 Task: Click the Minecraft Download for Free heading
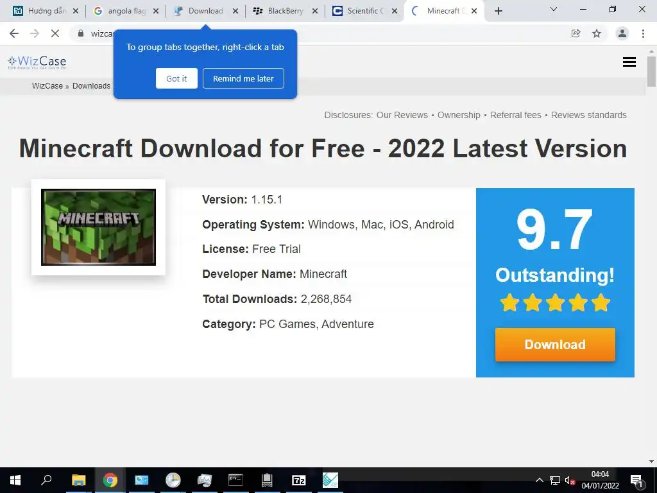coord(323,148)
